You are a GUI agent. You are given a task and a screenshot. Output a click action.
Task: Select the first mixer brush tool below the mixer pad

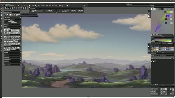coord(152,35)
